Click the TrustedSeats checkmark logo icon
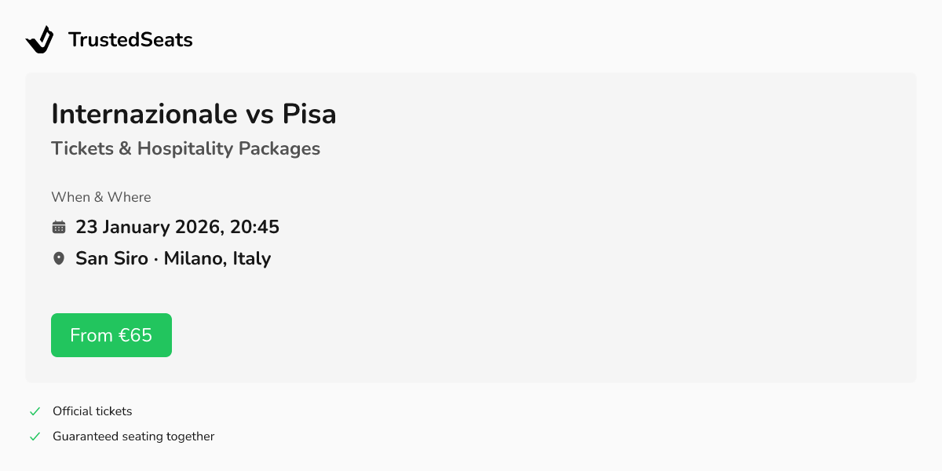This screenshot has width=942, height=471. [40, 38]
